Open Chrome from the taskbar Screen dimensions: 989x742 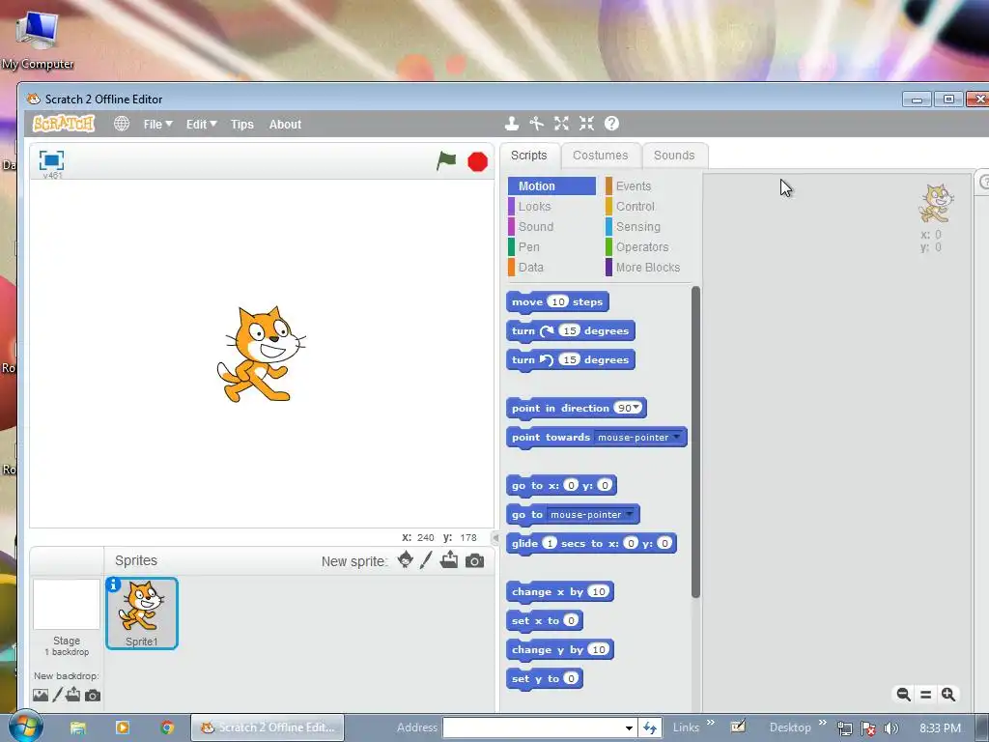pos(167,728)
